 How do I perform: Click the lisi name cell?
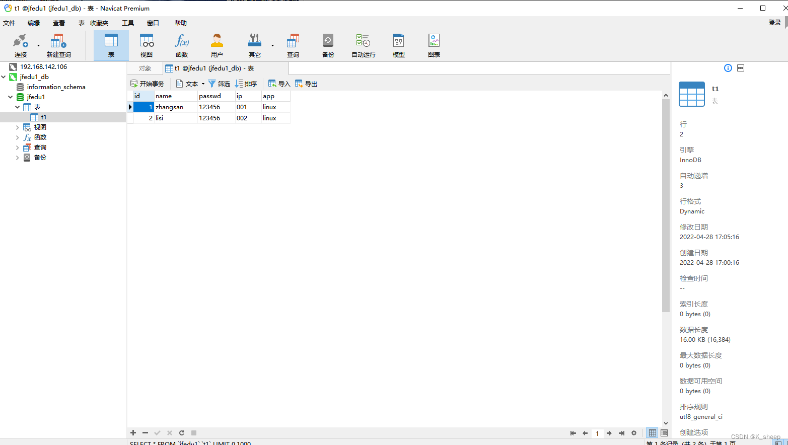coord(176,118)
